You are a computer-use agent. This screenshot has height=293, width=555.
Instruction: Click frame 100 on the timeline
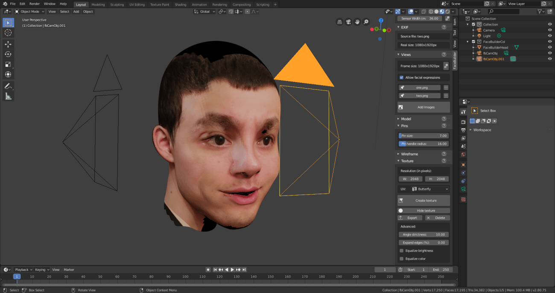click(x=185, y=276)
